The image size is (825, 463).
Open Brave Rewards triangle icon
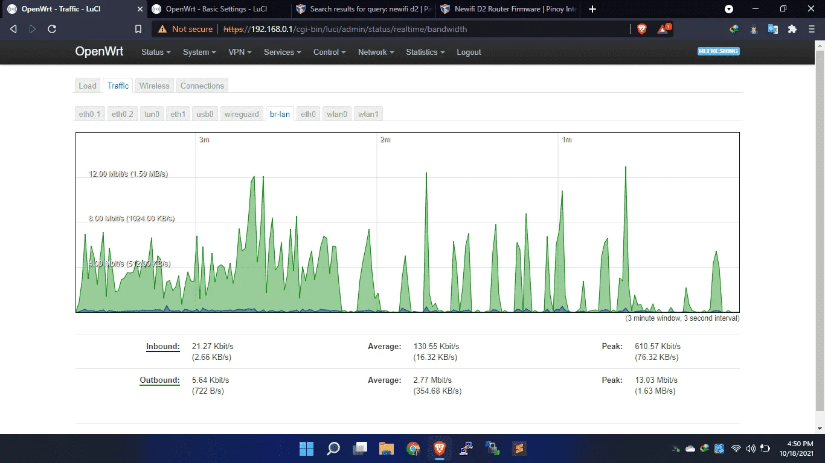tap(664, 29)
